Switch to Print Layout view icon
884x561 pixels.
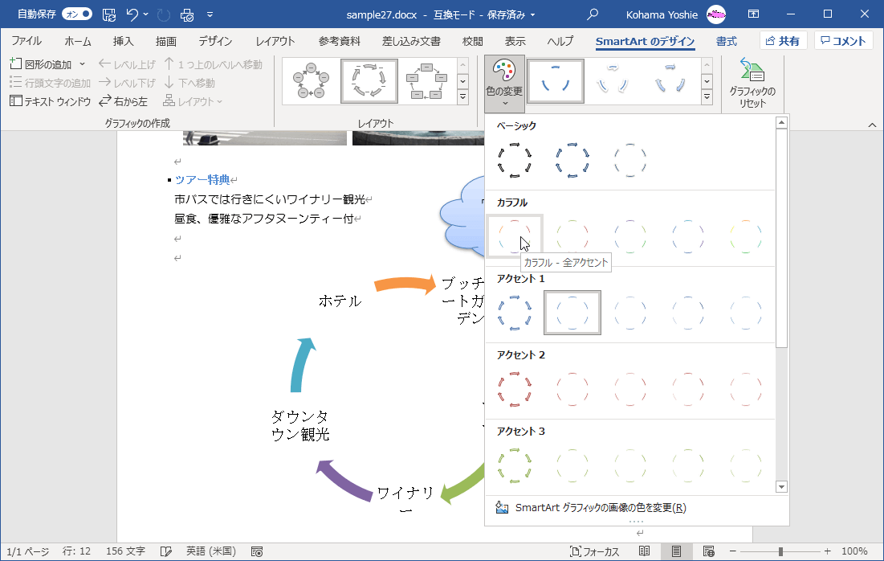pos(677,551)
